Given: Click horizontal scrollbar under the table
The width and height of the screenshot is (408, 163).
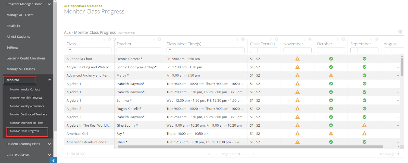Looking at the screenshot, I should tap(250, 147).
